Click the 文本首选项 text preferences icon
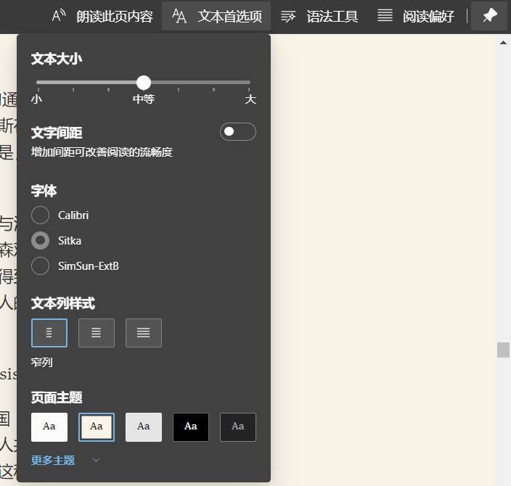The image size is (511, 486). [x=180, y=16]
